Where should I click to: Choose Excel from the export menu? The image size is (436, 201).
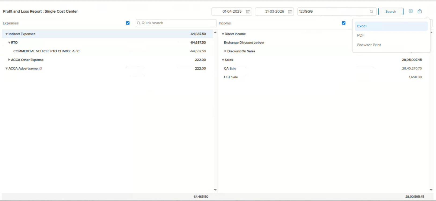point(362,26)
